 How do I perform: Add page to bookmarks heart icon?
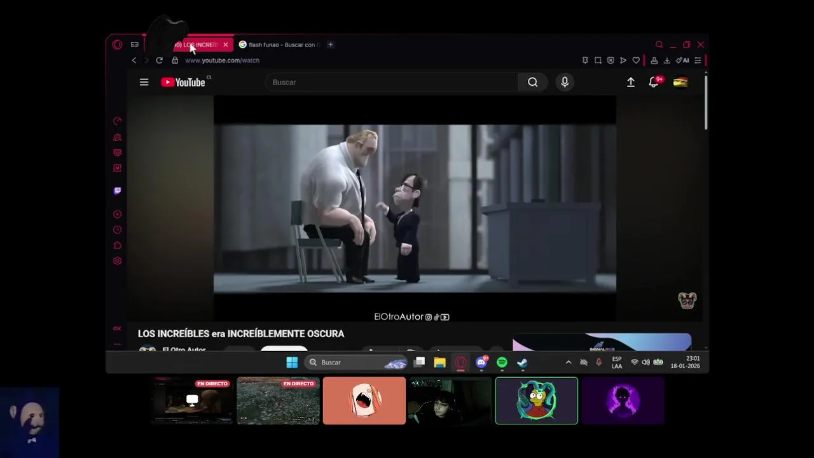click(636, 60)
